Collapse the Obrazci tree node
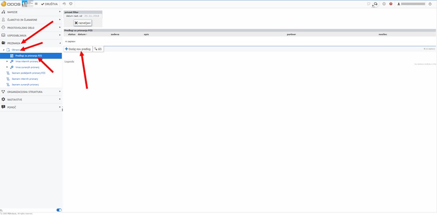Screen dimensions: 437x215 point(3,50)
